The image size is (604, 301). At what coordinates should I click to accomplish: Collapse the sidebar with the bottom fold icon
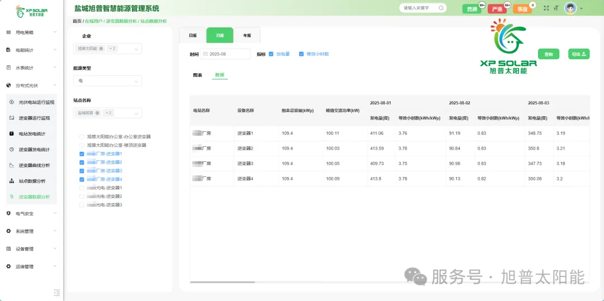[57, 293]
